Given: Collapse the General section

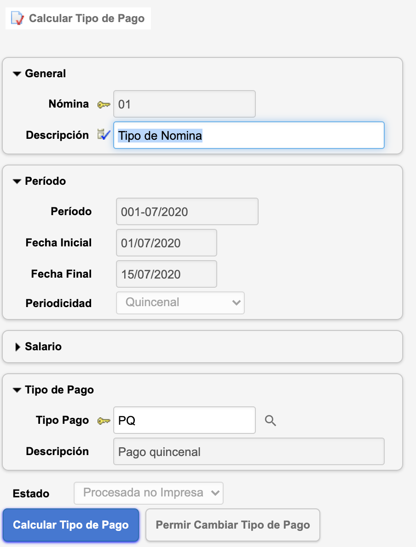Looking at the screenshot, I should click(x=17, y=74).
